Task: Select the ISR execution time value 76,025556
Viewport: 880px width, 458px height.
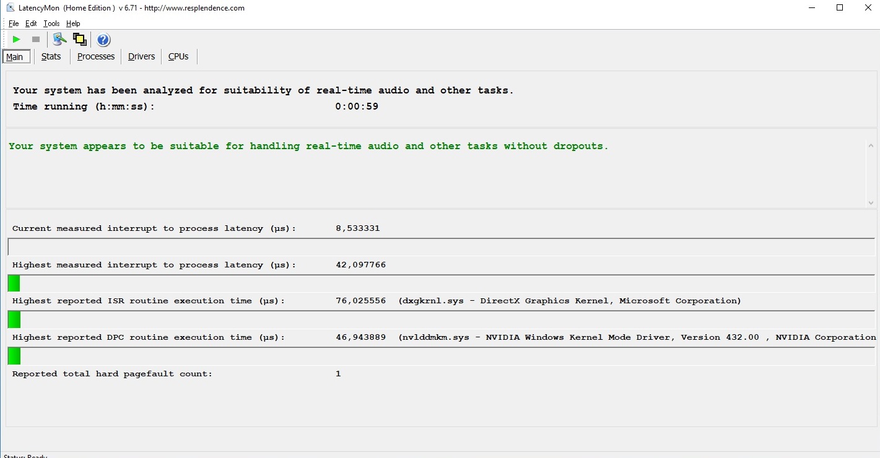Action: (360, 301)
